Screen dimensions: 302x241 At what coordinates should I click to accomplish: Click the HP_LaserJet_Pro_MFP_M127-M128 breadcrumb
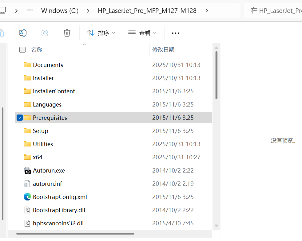tap(147, 10)
